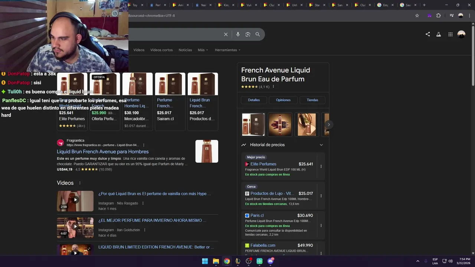Open Liquid Brun French Avenue para Hombres link
Screen dimensions: 475x267
(103, 152)
